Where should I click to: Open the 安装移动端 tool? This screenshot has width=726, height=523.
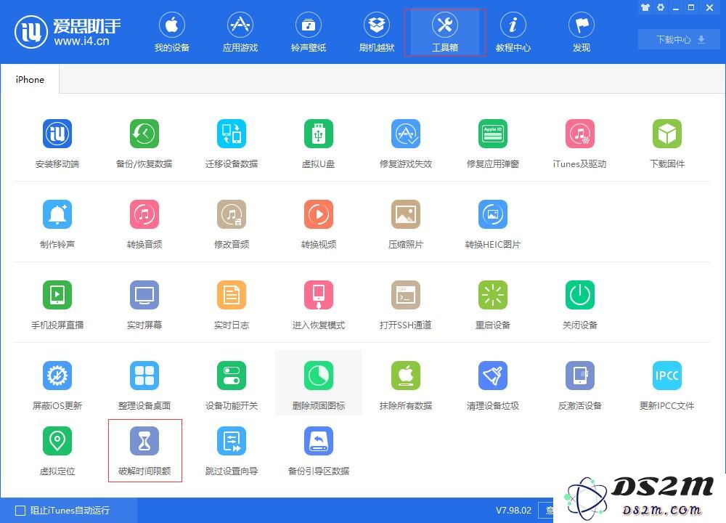click(57, 144)
